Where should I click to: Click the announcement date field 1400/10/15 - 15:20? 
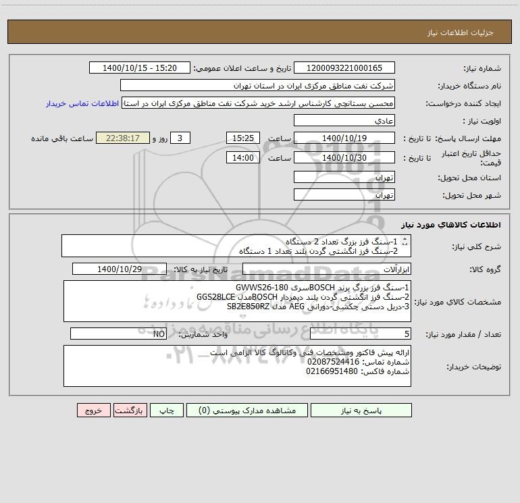point(140,68)
